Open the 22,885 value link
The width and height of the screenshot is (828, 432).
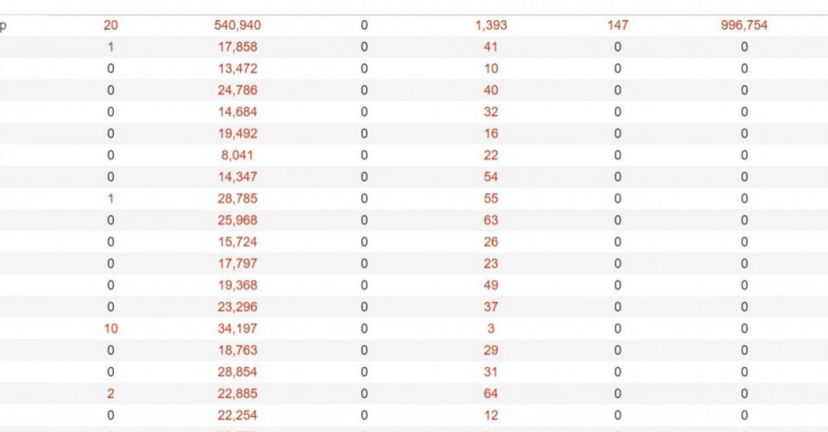(237, 394)
